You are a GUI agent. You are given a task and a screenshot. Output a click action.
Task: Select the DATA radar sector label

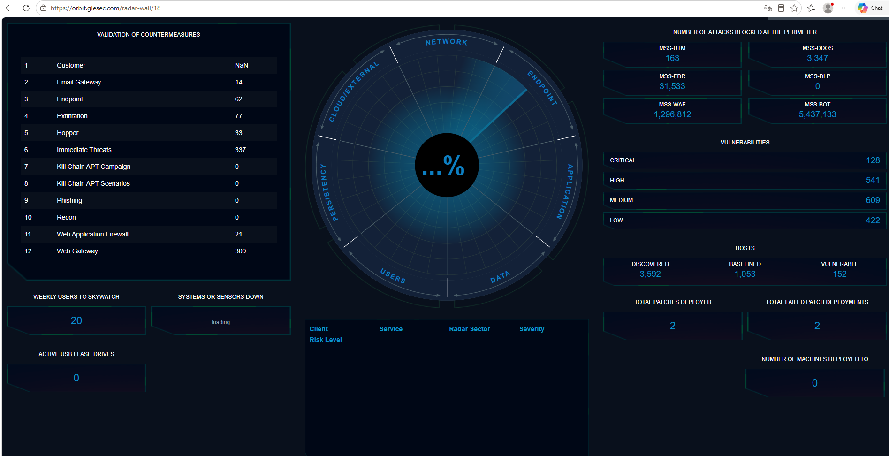click(x=500, y=277)
